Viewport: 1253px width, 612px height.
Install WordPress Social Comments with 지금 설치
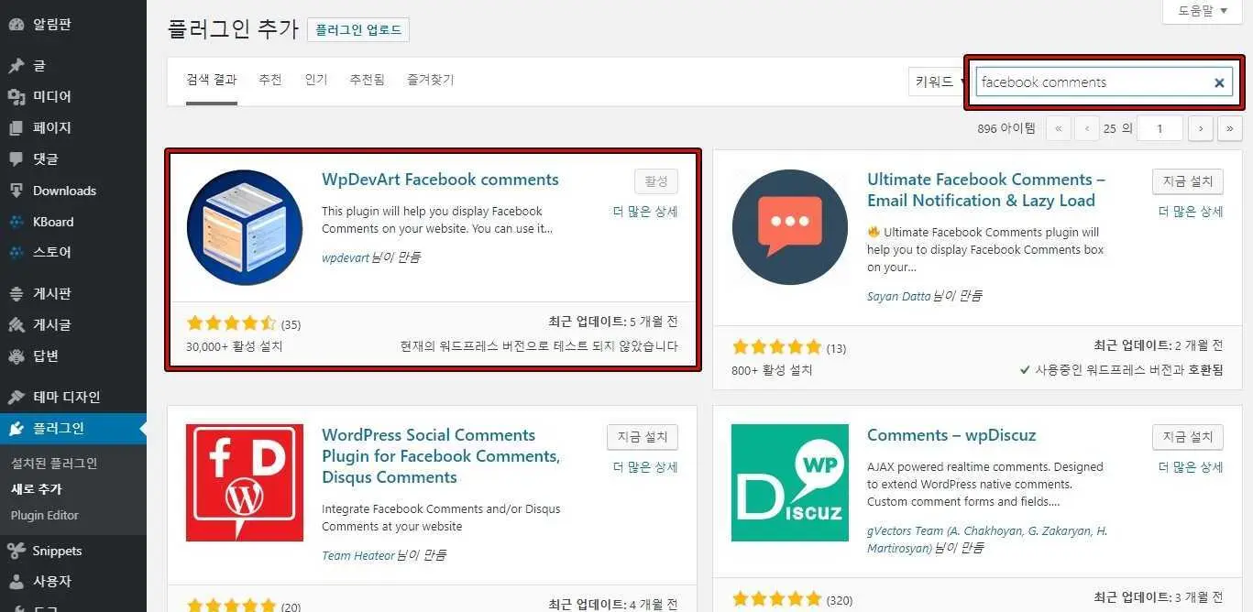643,437
